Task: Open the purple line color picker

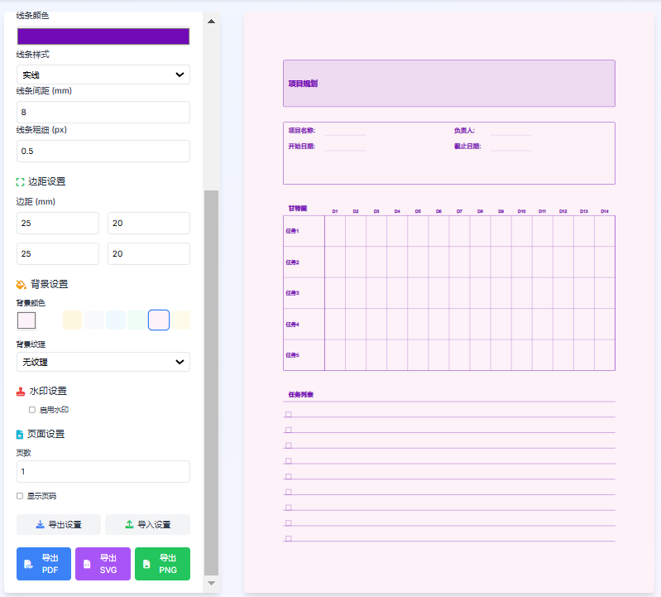Action: (103, 36)
